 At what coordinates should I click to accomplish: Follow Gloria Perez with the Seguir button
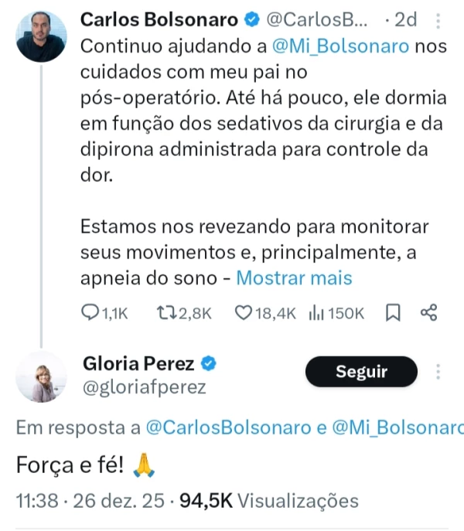tap(361, 372)
